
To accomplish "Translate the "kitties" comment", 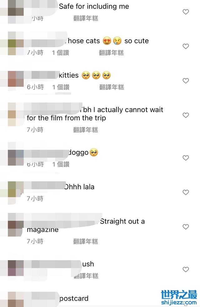I will click(112, 87).
